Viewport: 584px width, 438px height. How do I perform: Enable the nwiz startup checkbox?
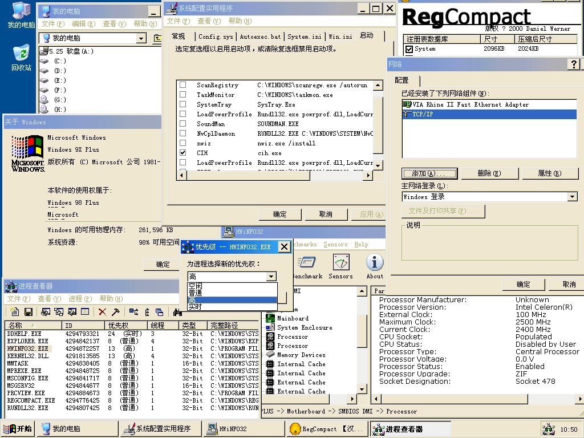tap(183, 143)
